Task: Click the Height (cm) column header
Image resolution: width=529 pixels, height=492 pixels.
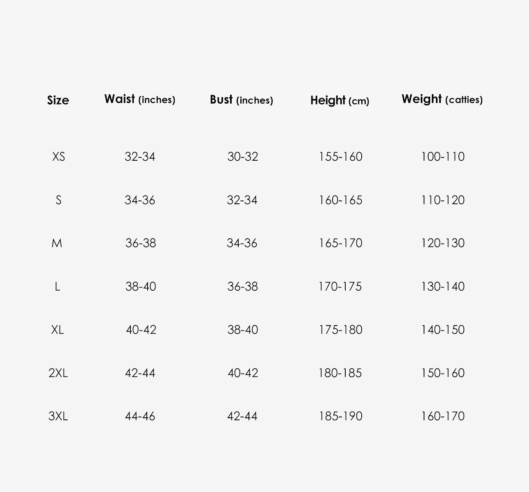Action: coord(340,100)
